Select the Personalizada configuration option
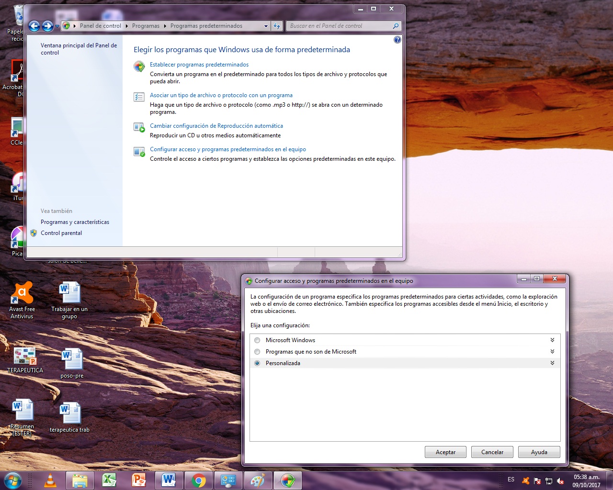The image size is (613, 490). (257, 363)
